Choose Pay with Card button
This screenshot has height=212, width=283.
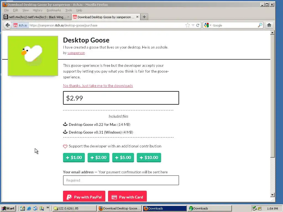tap(127, 197)
